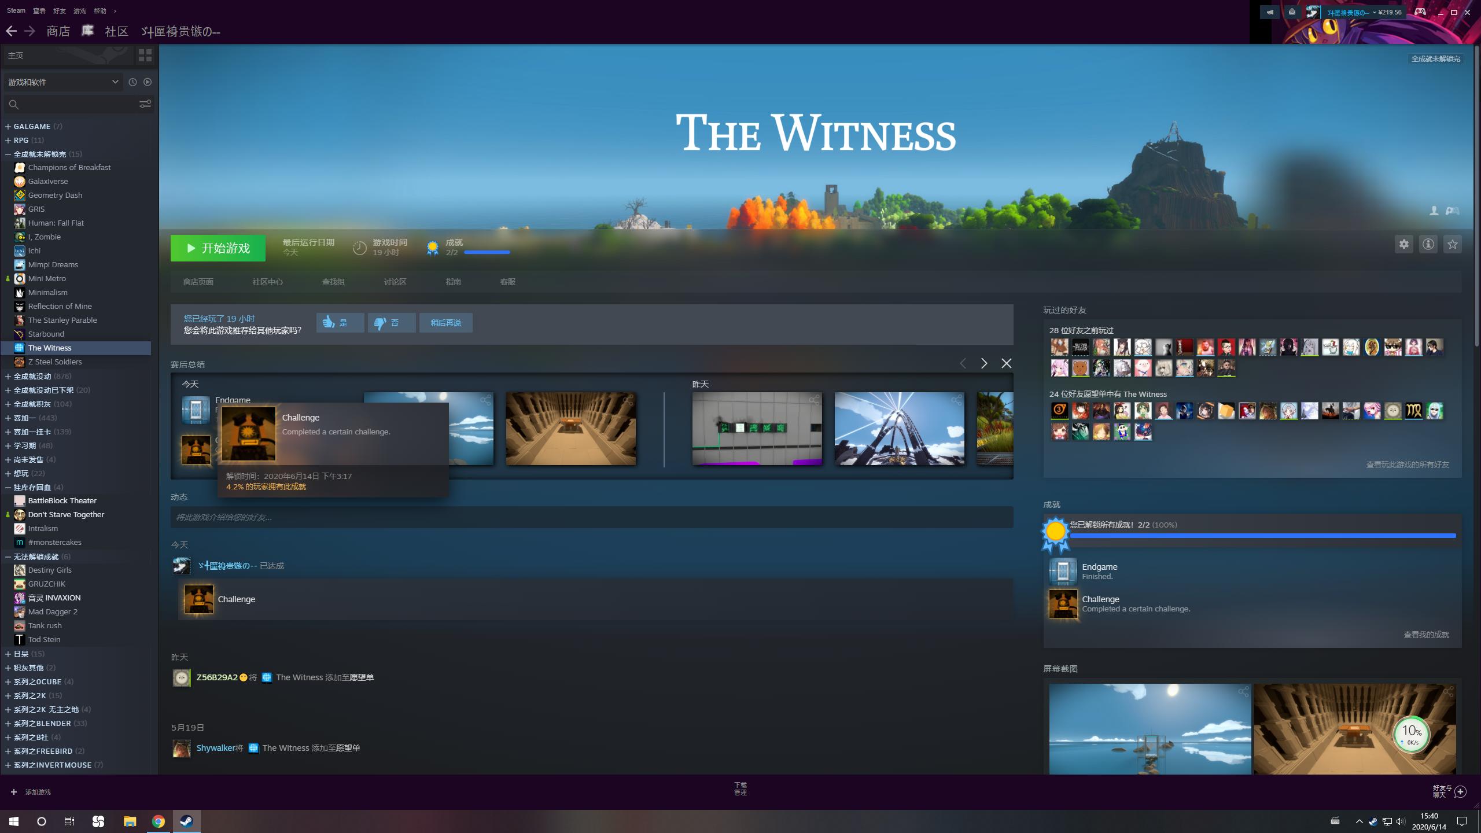The width and height of the screenshot is (1481, 833).
Task: Expand the RPG collection
Action: 8,140
